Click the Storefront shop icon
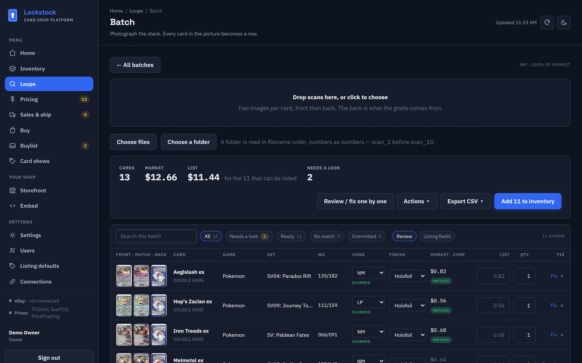This screenshot has width=582, height=363. click(x=12, y=191)
